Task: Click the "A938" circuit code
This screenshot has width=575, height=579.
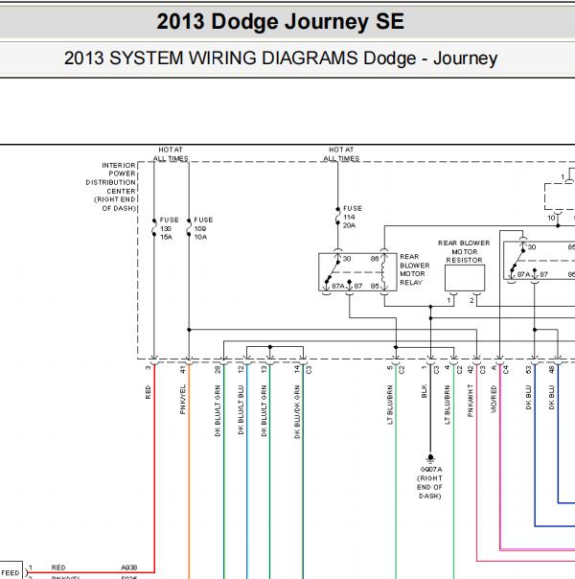Action: (x=128, y=567)
